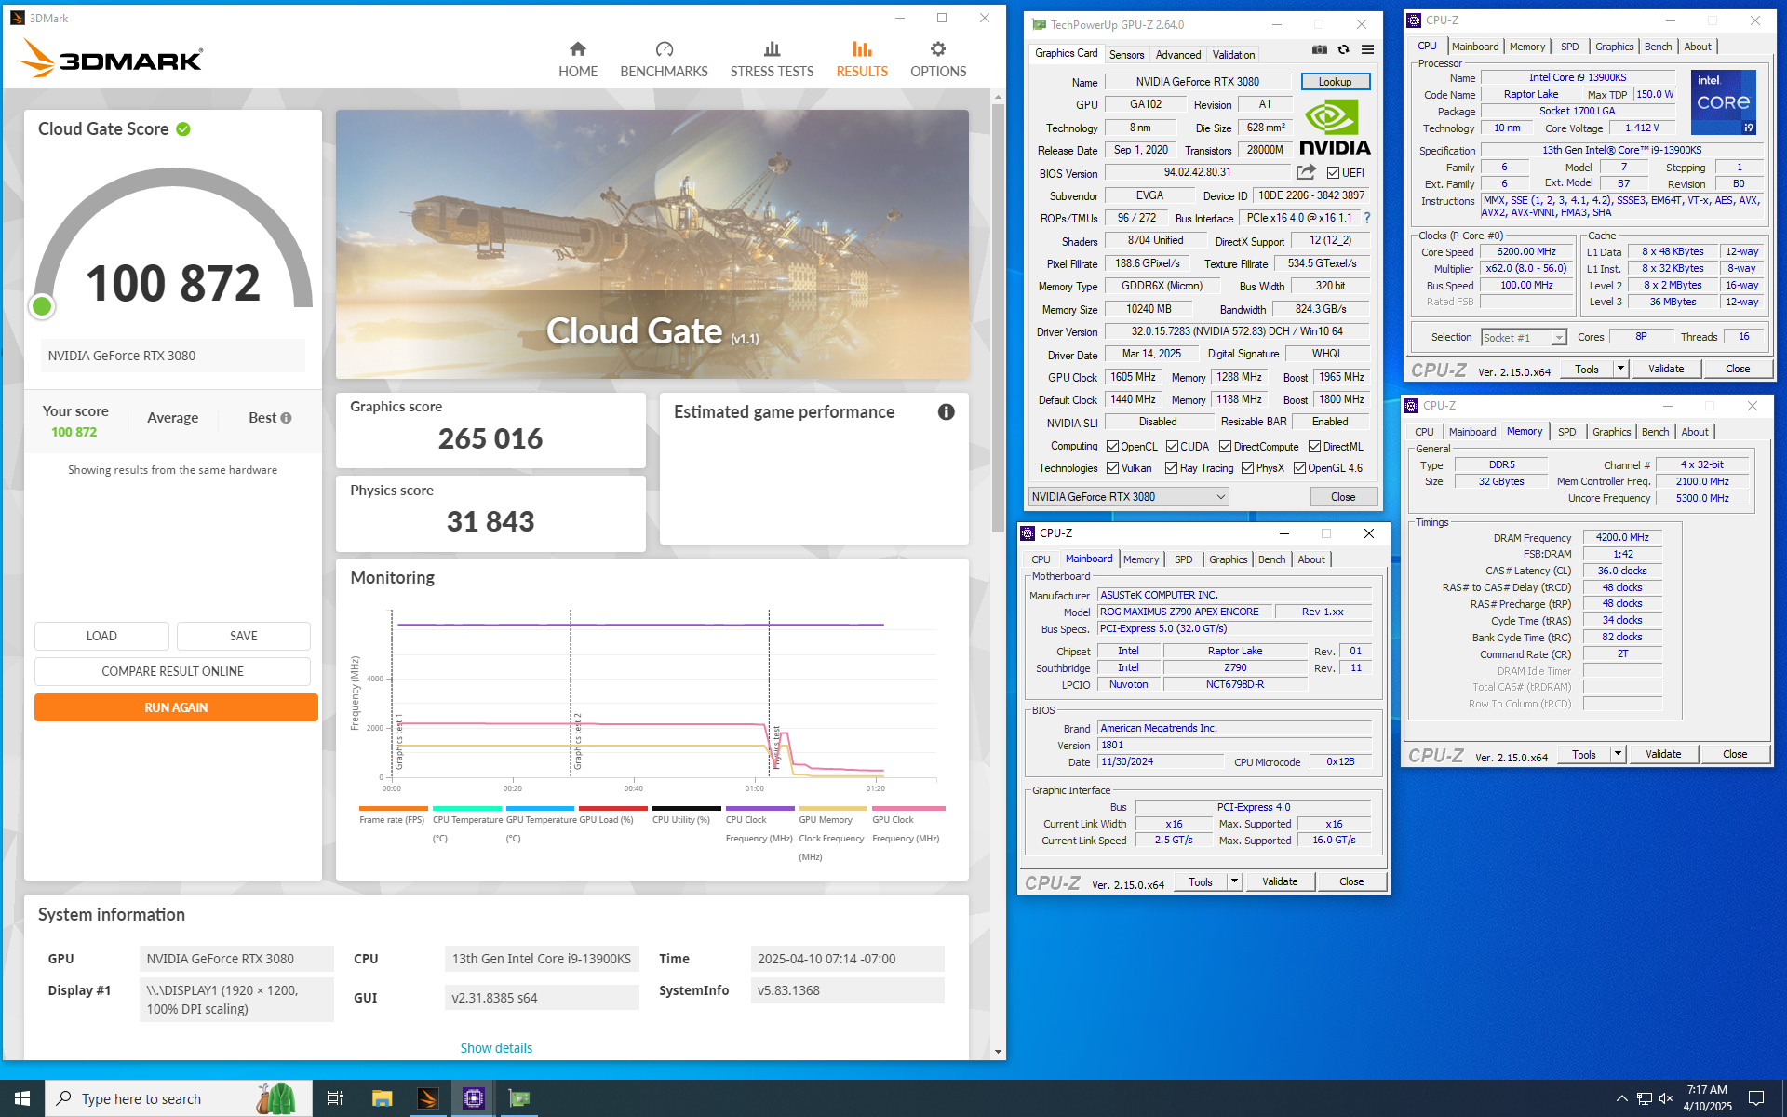Click the muted volume tray icon
Image resolution: width=1787 pixels, height=1117 pixels.
[1666, 1098]
